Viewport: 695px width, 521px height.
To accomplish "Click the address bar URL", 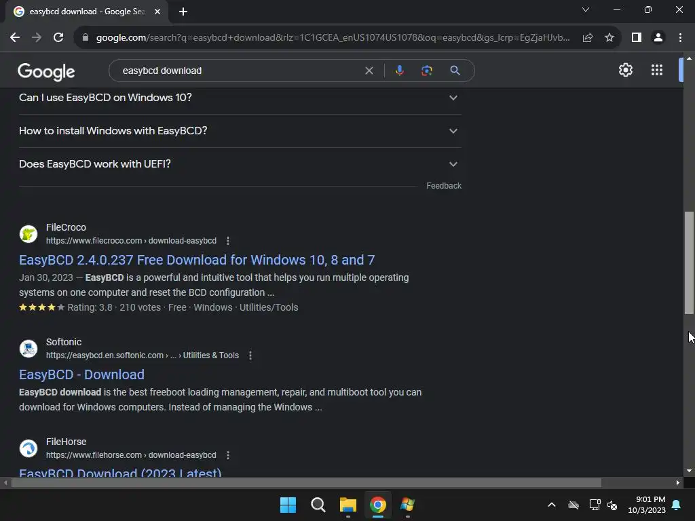I will tap(333, 38).
